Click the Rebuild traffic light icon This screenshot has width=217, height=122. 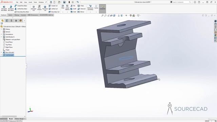coord(69,2)
